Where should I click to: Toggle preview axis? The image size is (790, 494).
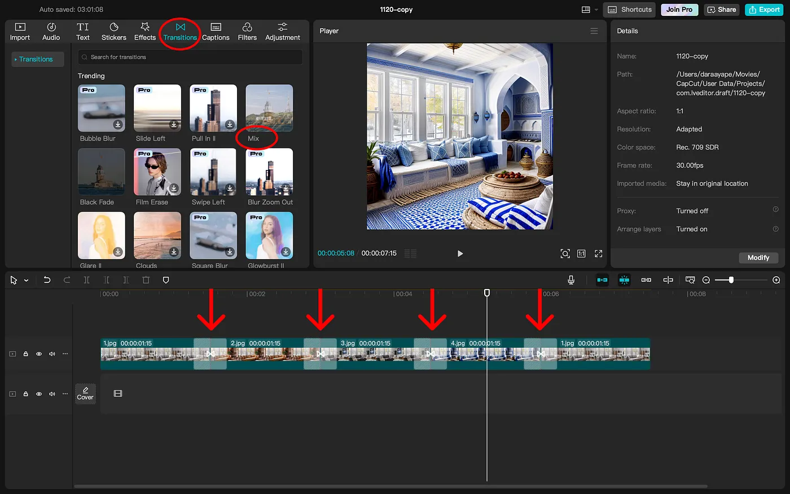pos(668,280)
